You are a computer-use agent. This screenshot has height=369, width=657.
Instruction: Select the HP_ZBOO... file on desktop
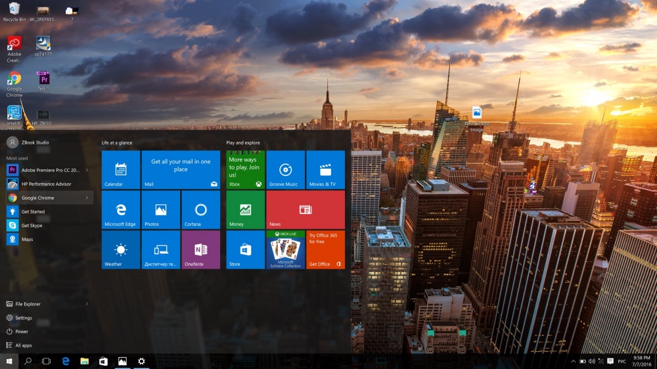pos(42,118)
